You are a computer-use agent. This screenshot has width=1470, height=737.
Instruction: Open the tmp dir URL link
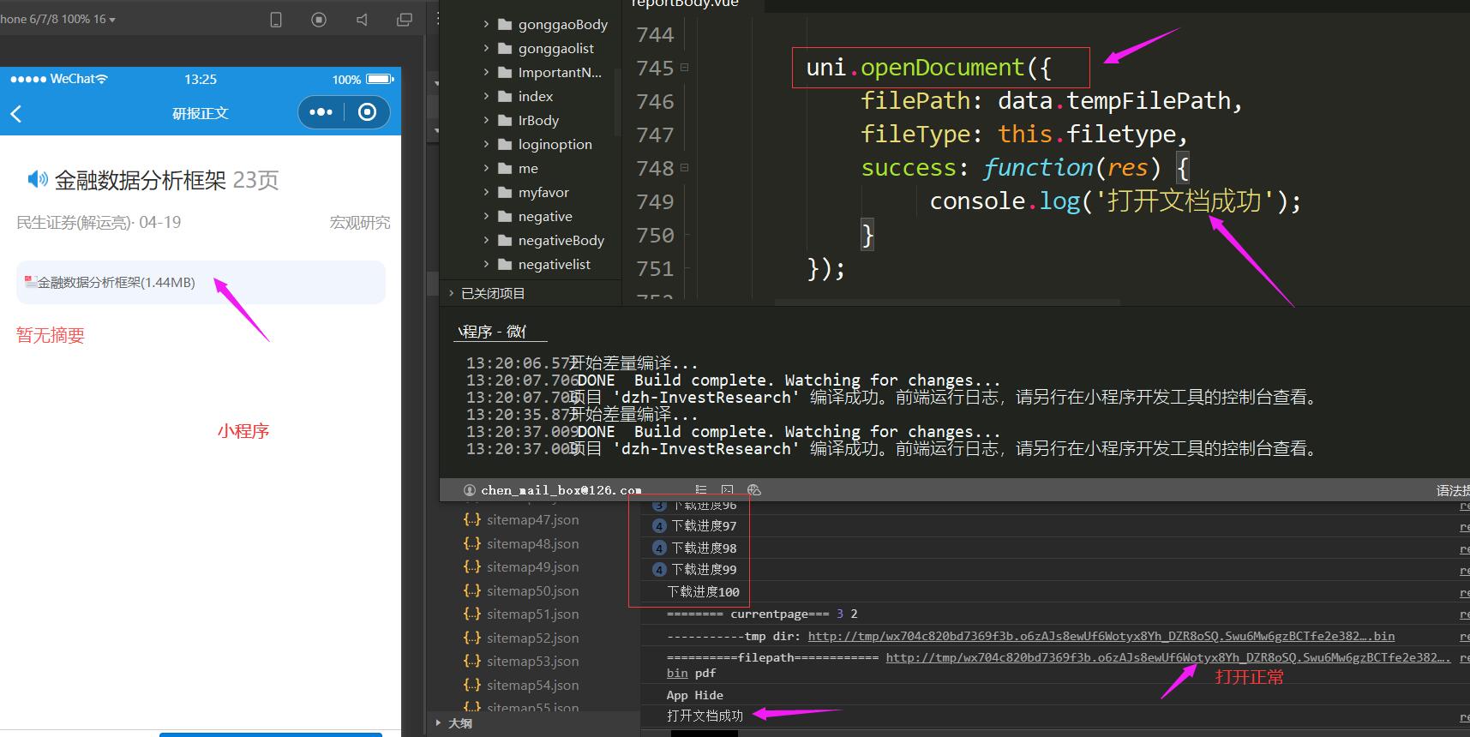pyautogui.click(x=1101, y=636)
